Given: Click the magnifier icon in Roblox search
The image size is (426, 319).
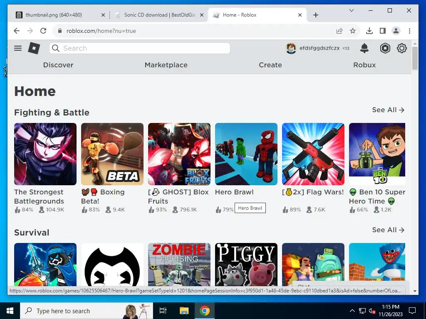Looking at the screenshot, I should point(56,48).
